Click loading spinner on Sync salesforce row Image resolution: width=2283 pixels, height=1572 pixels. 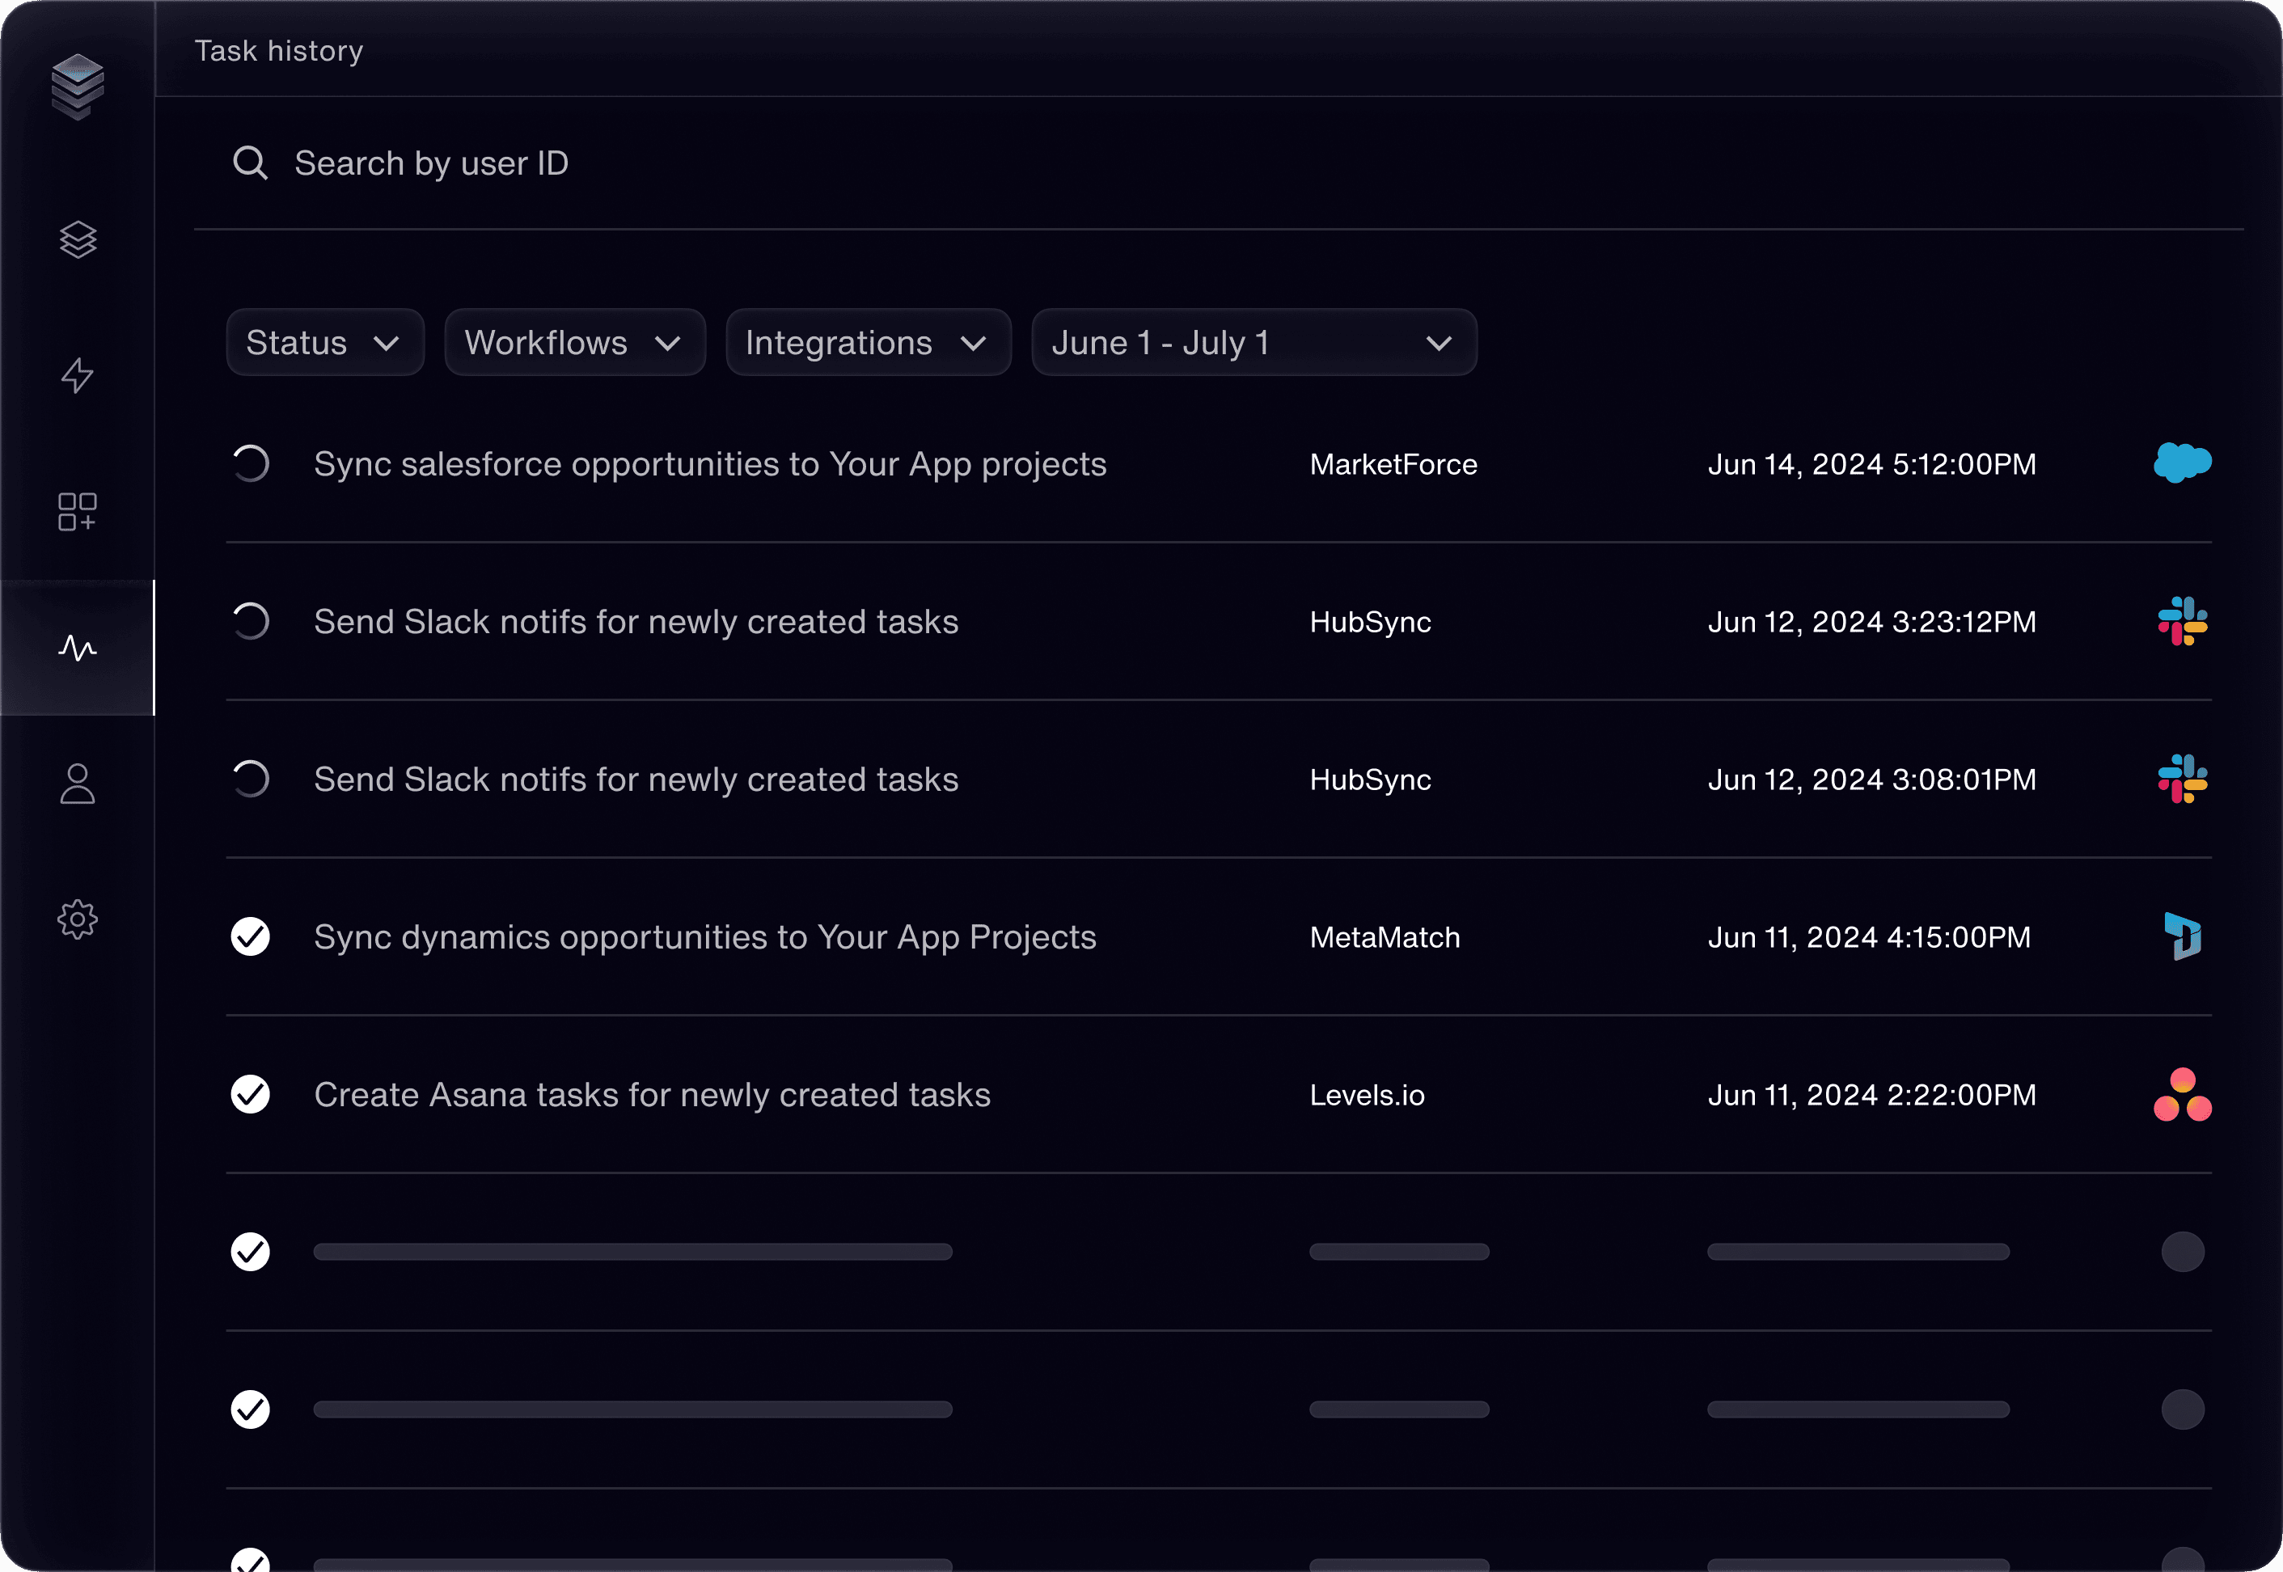[x=250, y=464]
